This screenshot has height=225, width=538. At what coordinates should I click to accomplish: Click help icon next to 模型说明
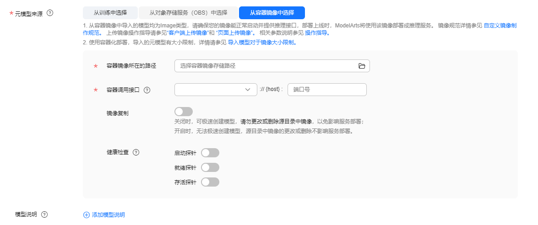pos(44,215)
